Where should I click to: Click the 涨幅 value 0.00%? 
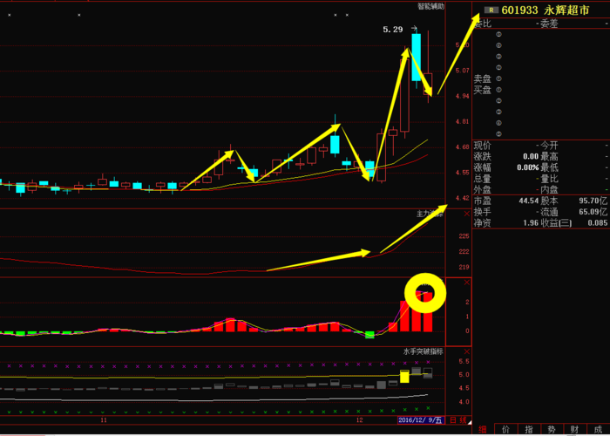(528, 167)
